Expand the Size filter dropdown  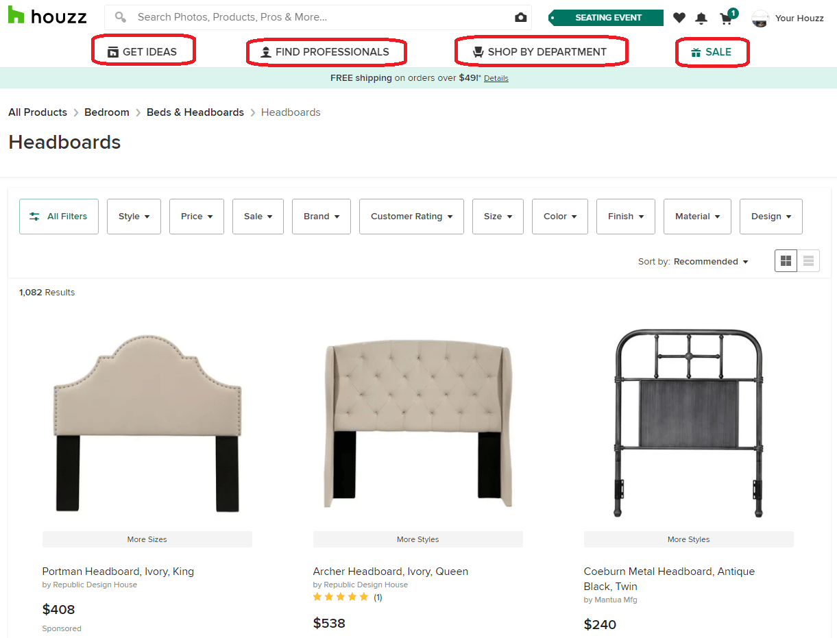(x=498, y=217)
